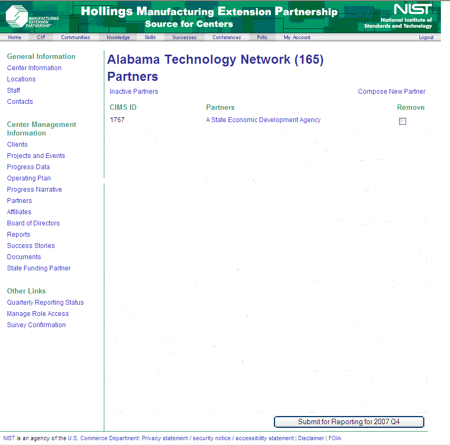This screenshot has height=445, width=450.
Task: Click the Center Management Information heading
Action: coord(42,129)
